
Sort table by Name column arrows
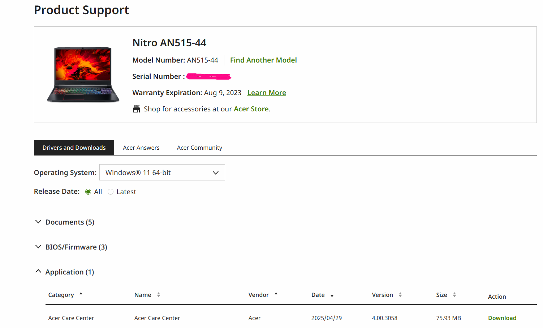pos(159,295)
